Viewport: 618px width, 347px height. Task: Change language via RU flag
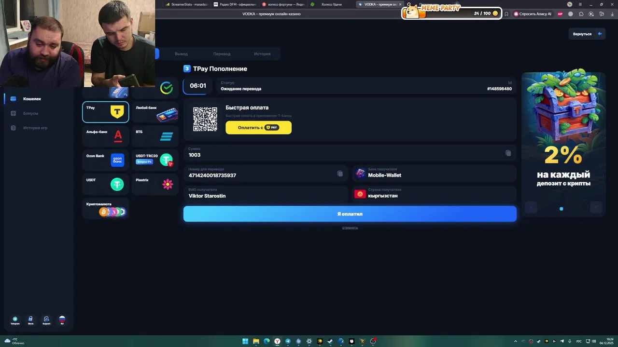62,320
